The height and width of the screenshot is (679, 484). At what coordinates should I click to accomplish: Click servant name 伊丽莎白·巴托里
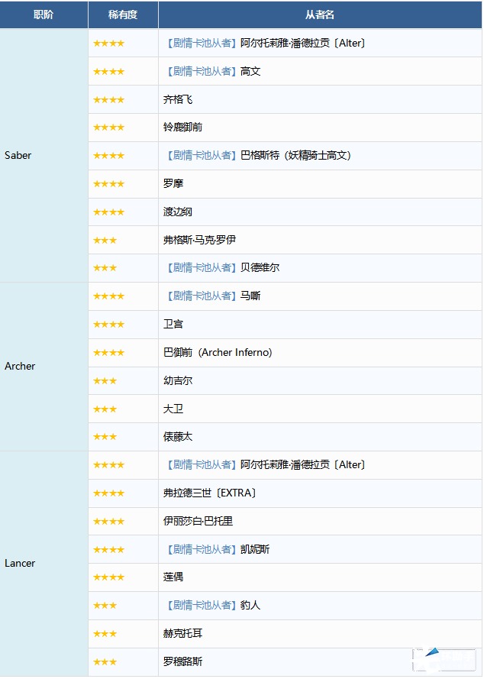(198, 522)
